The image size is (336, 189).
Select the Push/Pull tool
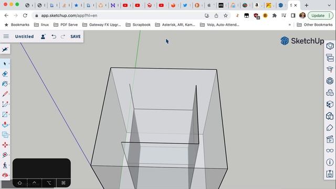coord(5,124)
